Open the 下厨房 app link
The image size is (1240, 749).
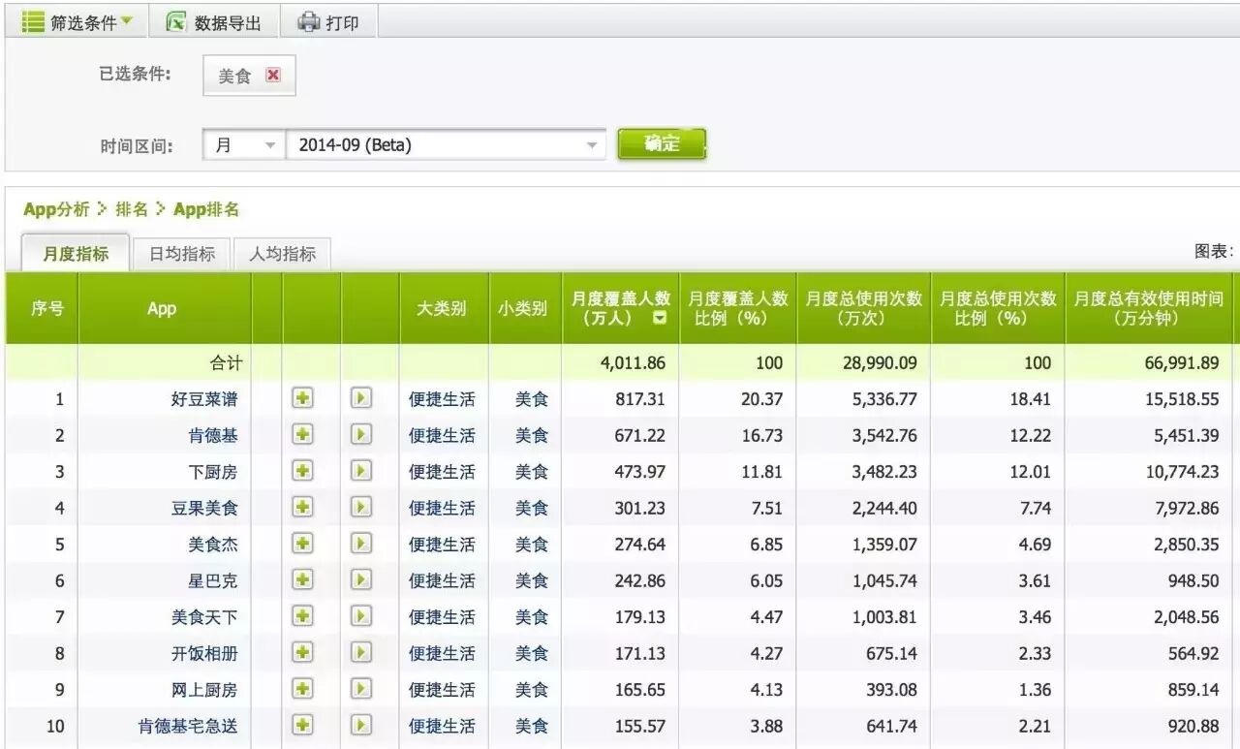tap(213, 472)
